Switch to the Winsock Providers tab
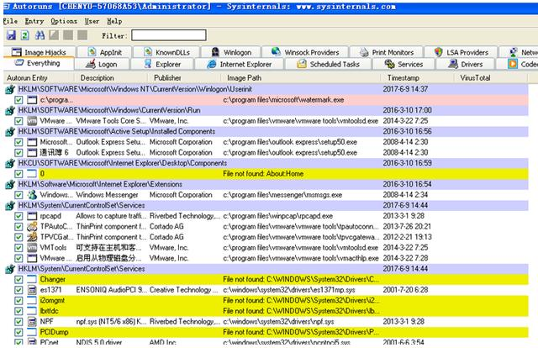The width and height of the screenshot is (538, 348). tap(305, 52)
